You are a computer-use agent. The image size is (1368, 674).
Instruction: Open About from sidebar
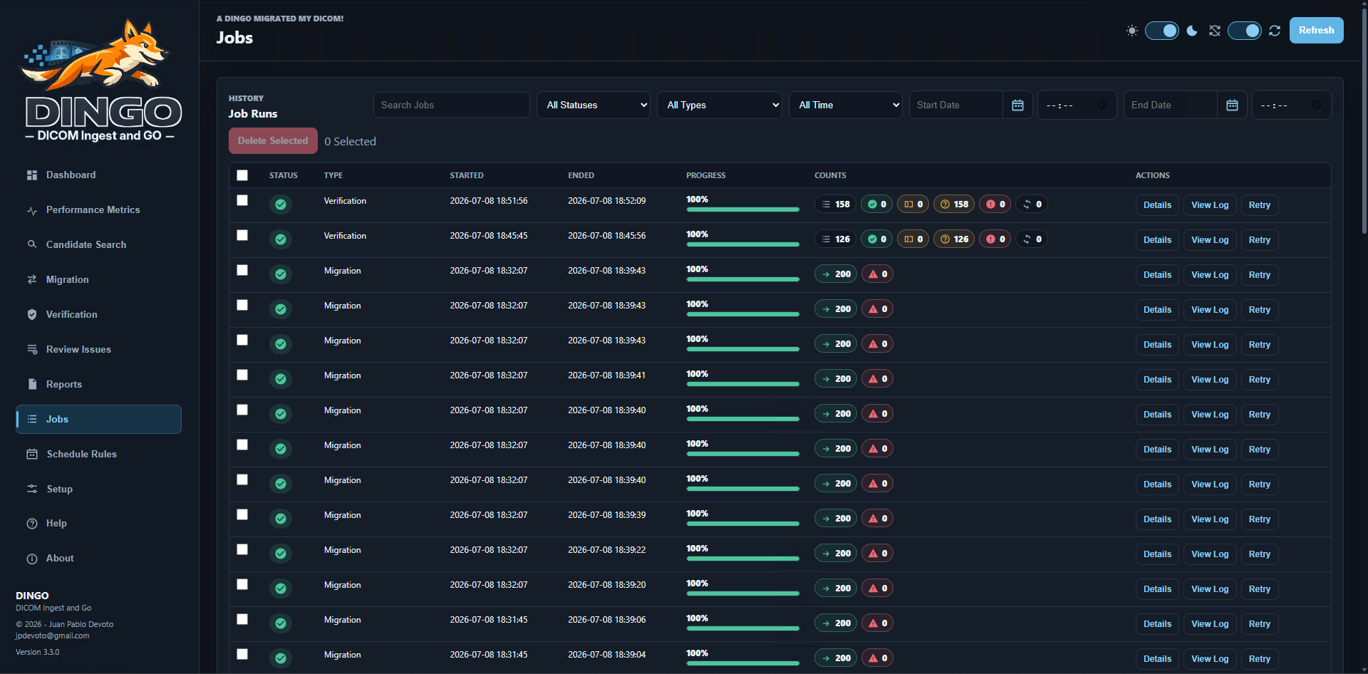click(x=99, y=559)
